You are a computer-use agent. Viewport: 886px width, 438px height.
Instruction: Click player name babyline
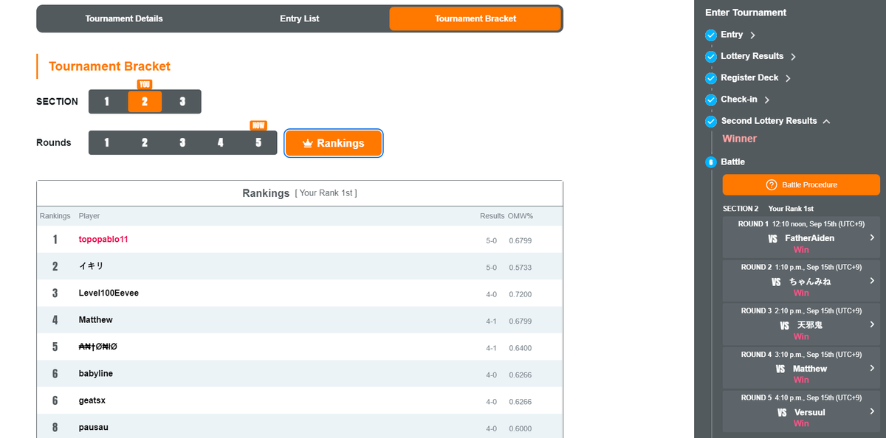pyautogui.click(x=96, y=374)
